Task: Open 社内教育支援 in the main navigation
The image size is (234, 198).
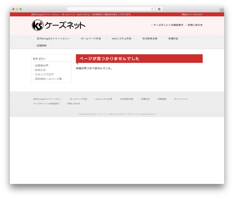Action: (150, 38)
